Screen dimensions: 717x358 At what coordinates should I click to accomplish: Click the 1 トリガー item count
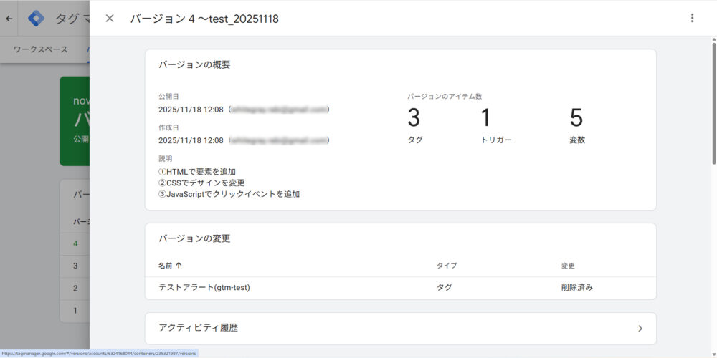(x=495, y=125)
